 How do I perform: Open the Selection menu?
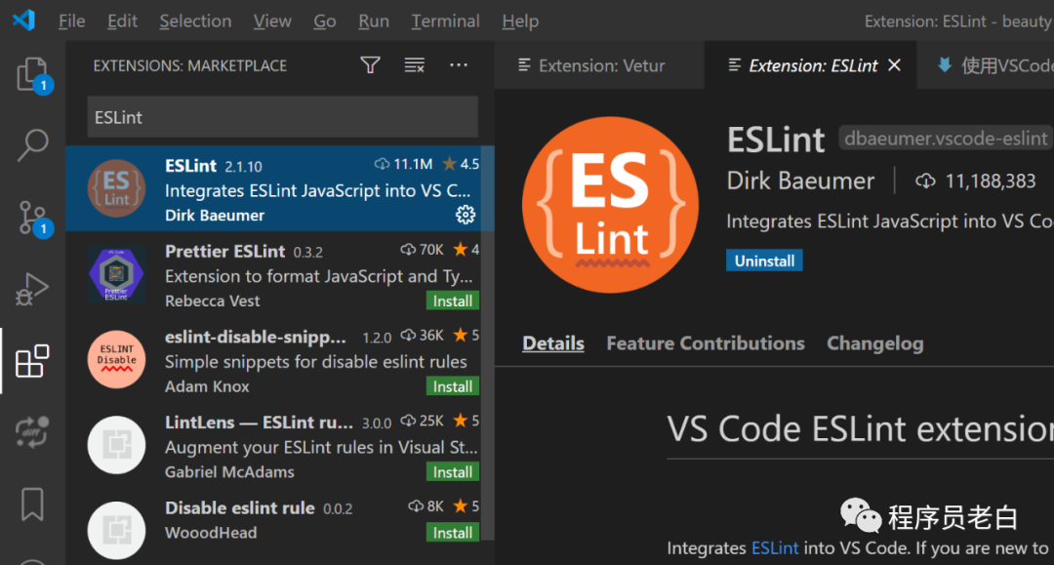(x=195, y=20)
